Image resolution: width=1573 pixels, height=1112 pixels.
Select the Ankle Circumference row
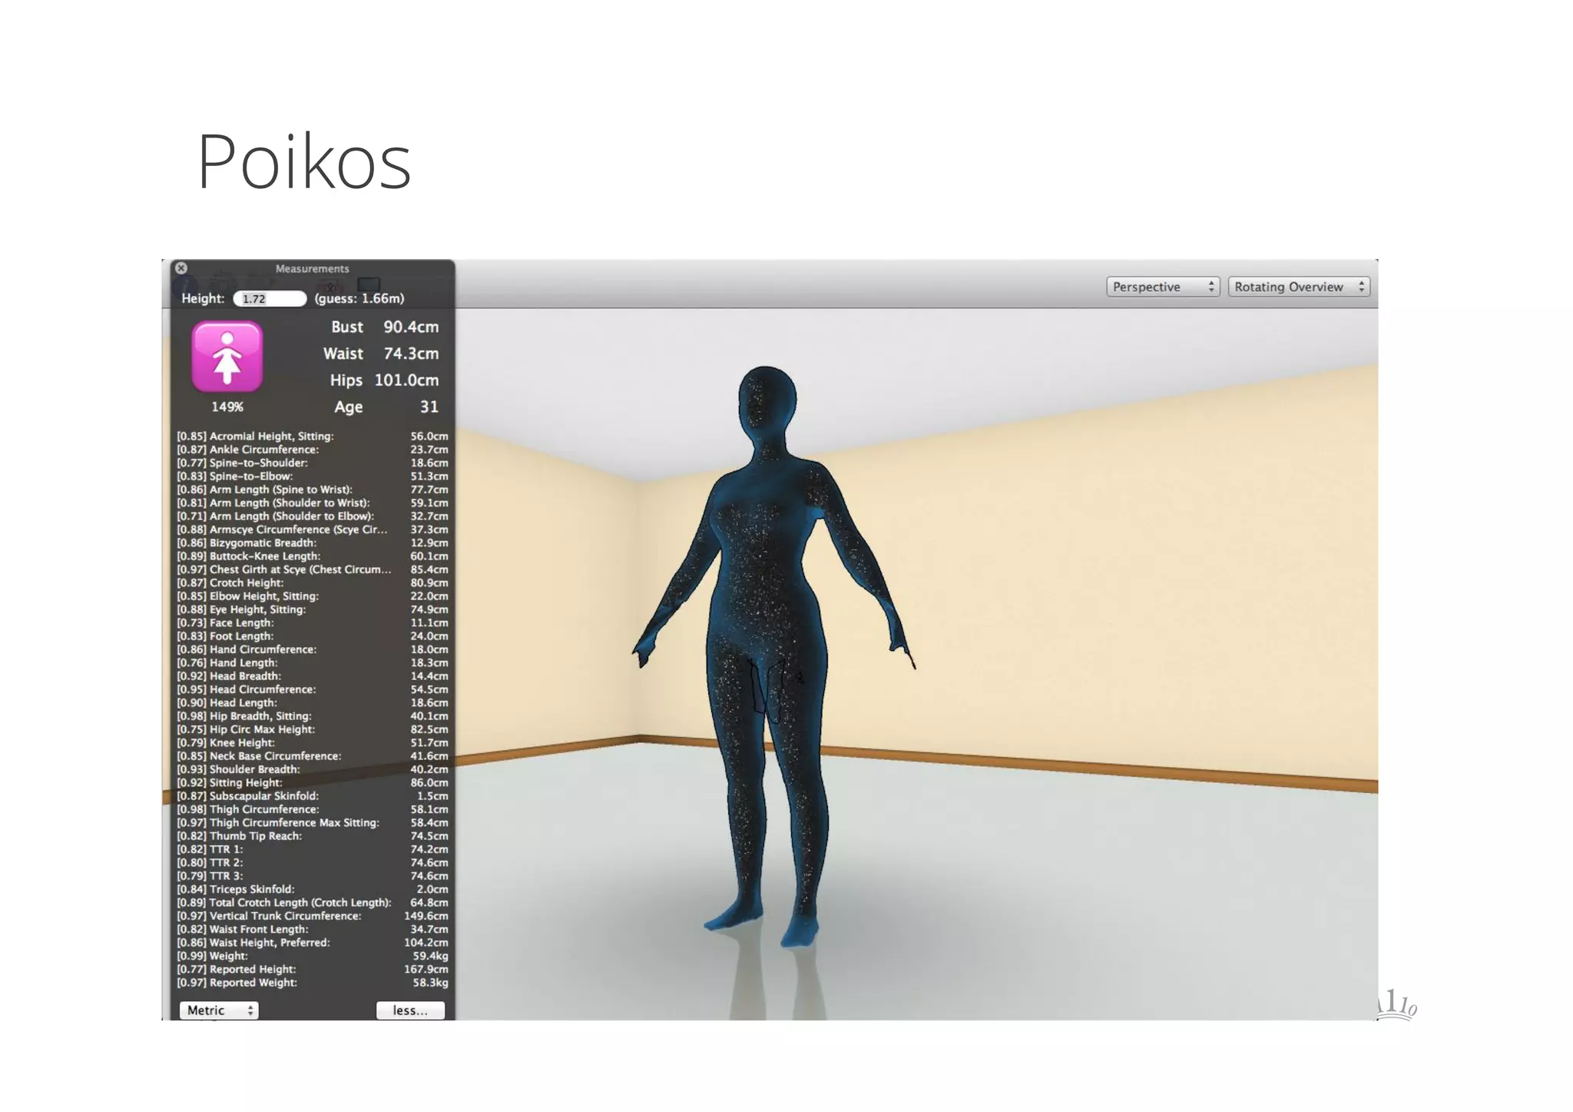(312, 450)
